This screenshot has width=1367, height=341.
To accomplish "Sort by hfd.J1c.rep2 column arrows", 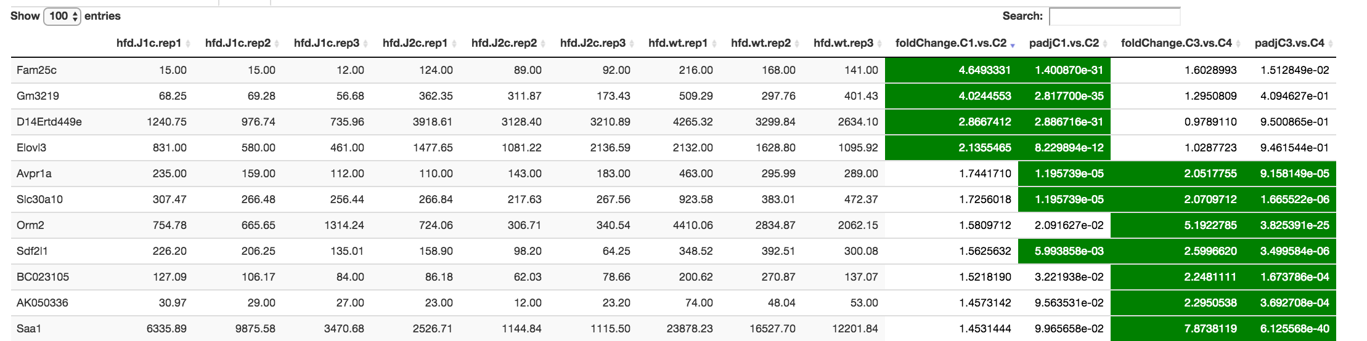I will pyautogui.click(x=277, y=44).
